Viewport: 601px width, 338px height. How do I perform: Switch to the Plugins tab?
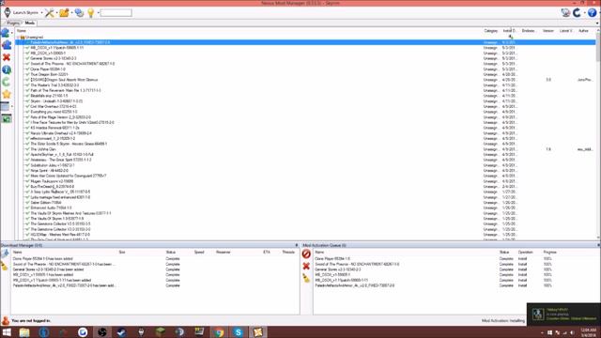tap(12, 23)
